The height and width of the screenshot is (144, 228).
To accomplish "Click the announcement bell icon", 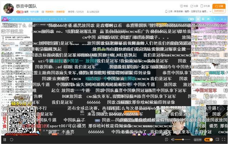I will point(166,11).
